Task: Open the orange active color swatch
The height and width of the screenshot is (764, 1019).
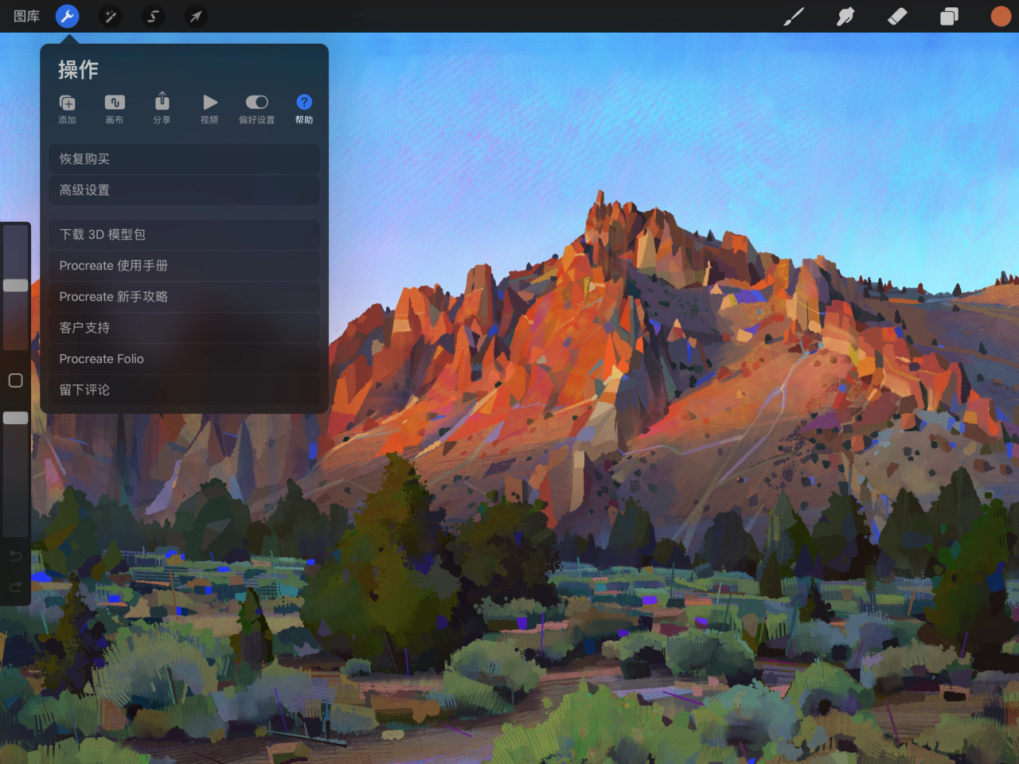Action: pos(1001,16)
